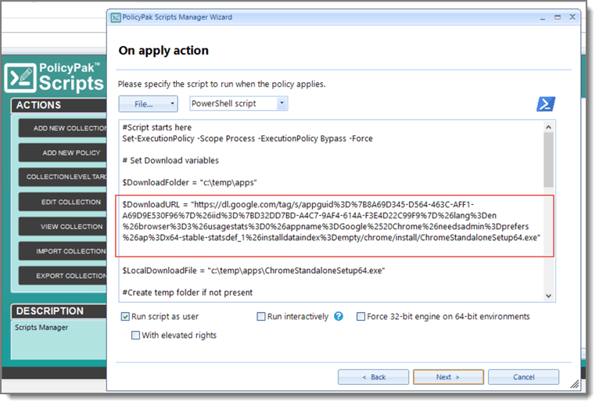Click the Scripts Manager description text
Viewport: 599px width, 406px height.
(41, 328)
